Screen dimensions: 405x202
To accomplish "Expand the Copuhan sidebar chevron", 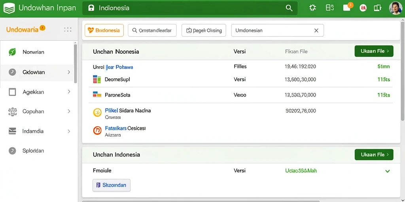I will (69, 111).
